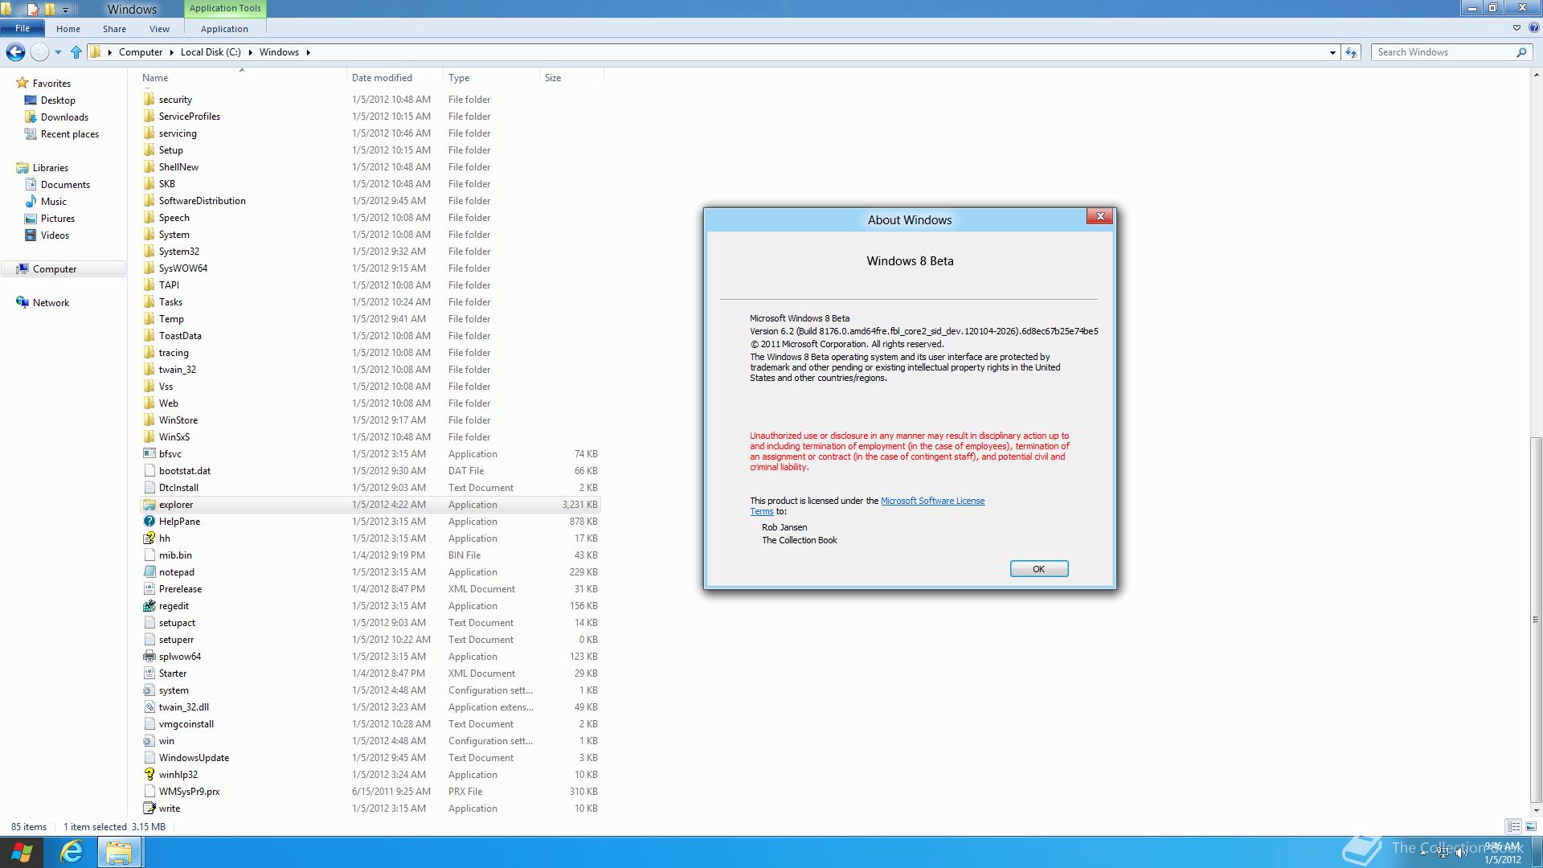Close the About Windows dialog

pyautogui.click(x=1099, y=216)
